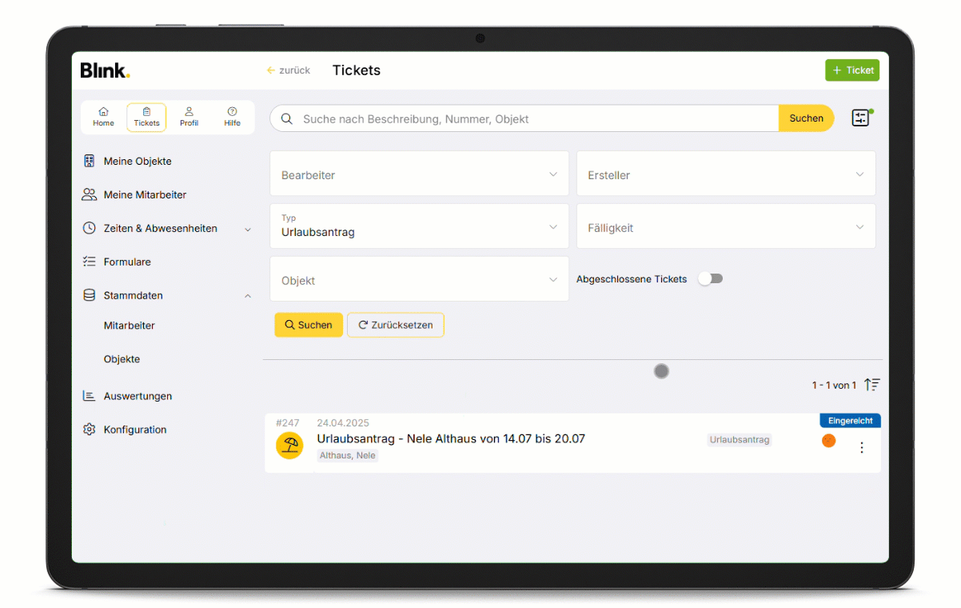
Task: Open the Bearbeiter dropdown
Action: click(x=419, y=174)
